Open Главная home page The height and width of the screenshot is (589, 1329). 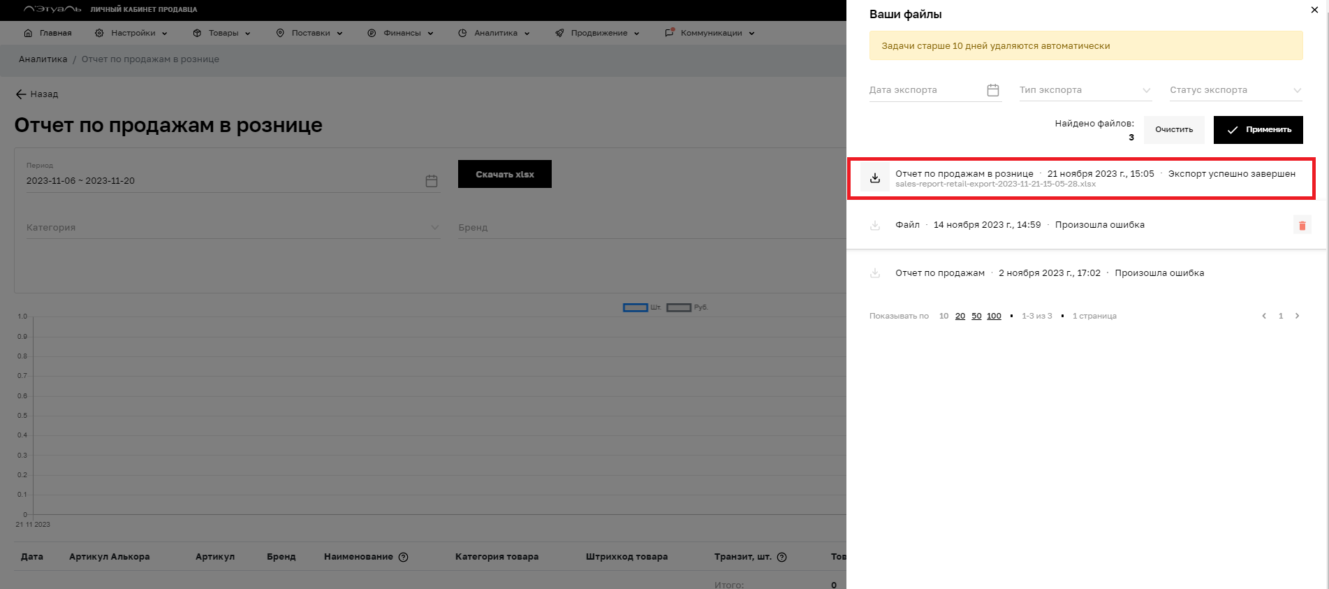coord(47,33)
